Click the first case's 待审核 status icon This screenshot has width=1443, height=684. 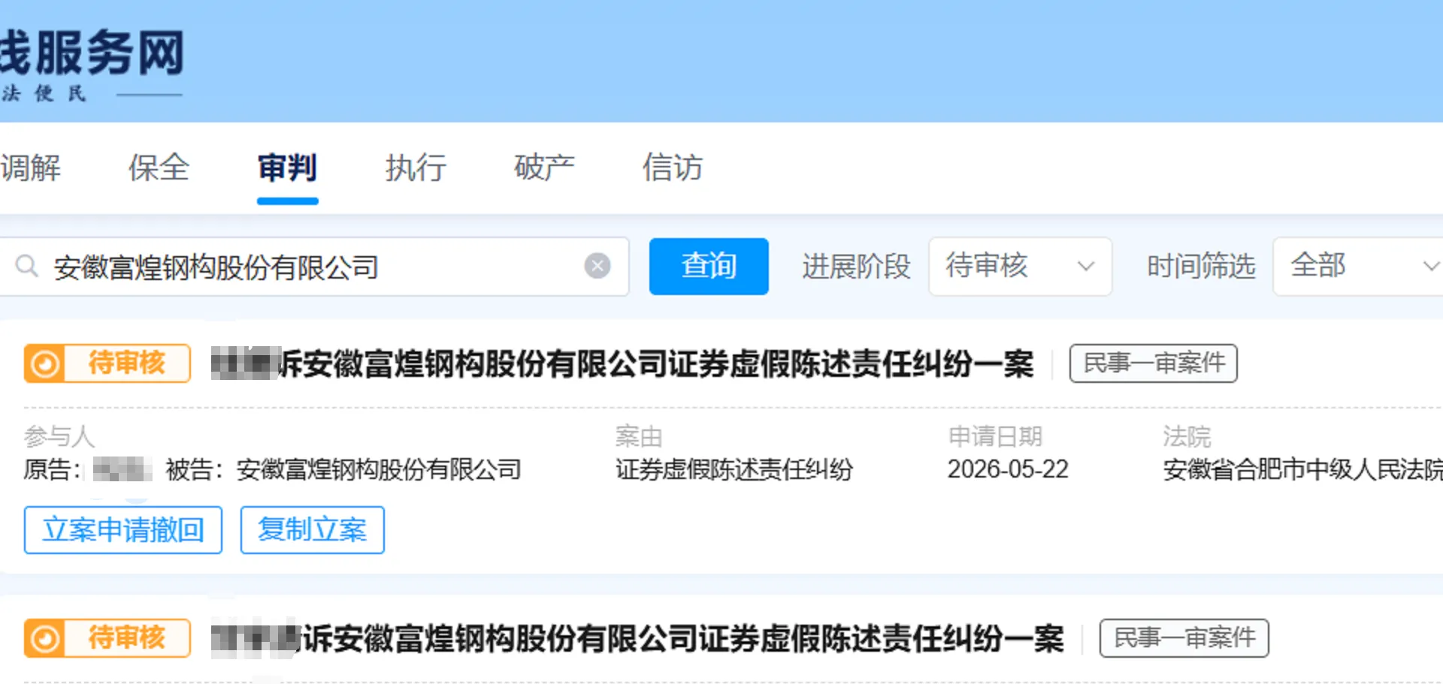point(45,364)
